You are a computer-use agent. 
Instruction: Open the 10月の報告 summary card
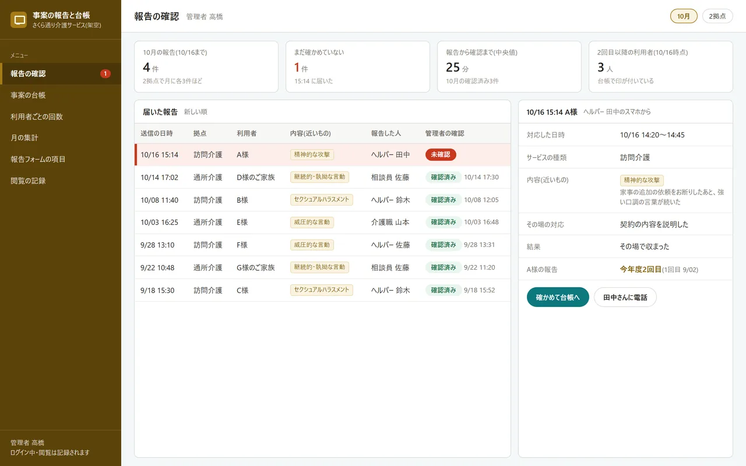206,66
